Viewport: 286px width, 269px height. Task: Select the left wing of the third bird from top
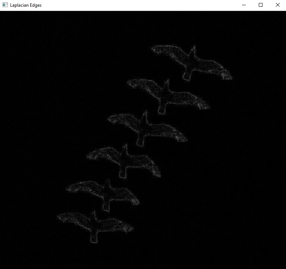click(x=123, y=119)
